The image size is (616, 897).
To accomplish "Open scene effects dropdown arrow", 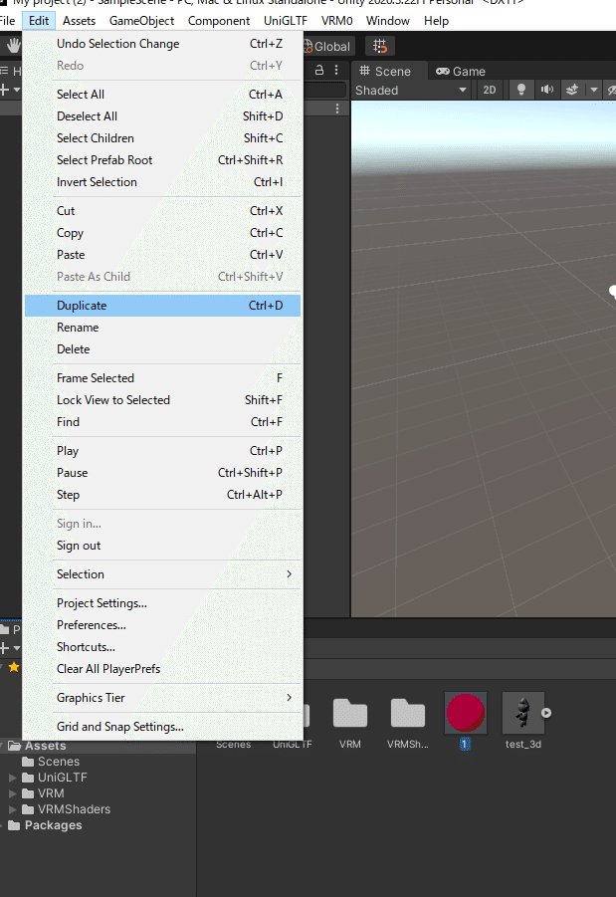I will point(594,90).
